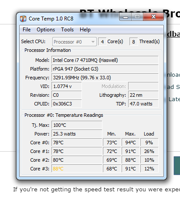This screenshot has height=197, width=180.
Task: Click the disabled maximize button of Core Temp
Action: pyautogui.click(x=137, y=17)
